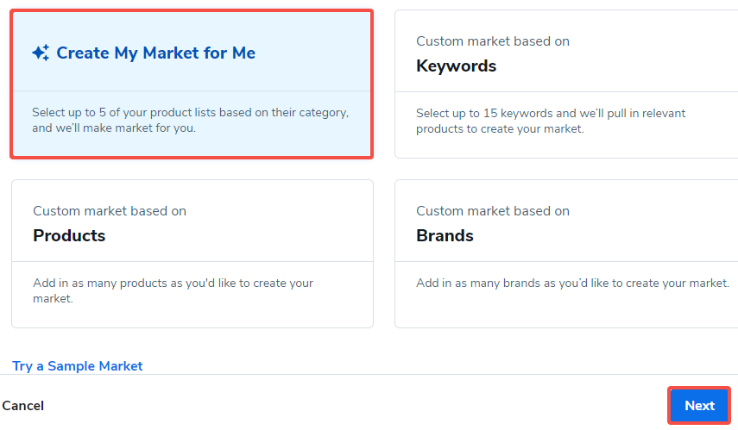Select the "Create My Market for Me" title

click(x=155, y=53)
